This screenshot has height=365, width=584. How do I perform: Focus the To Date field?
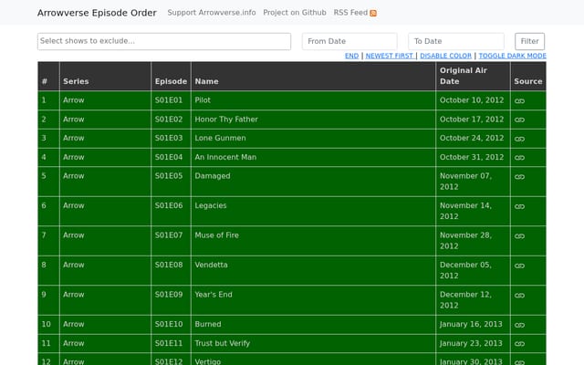456,41
